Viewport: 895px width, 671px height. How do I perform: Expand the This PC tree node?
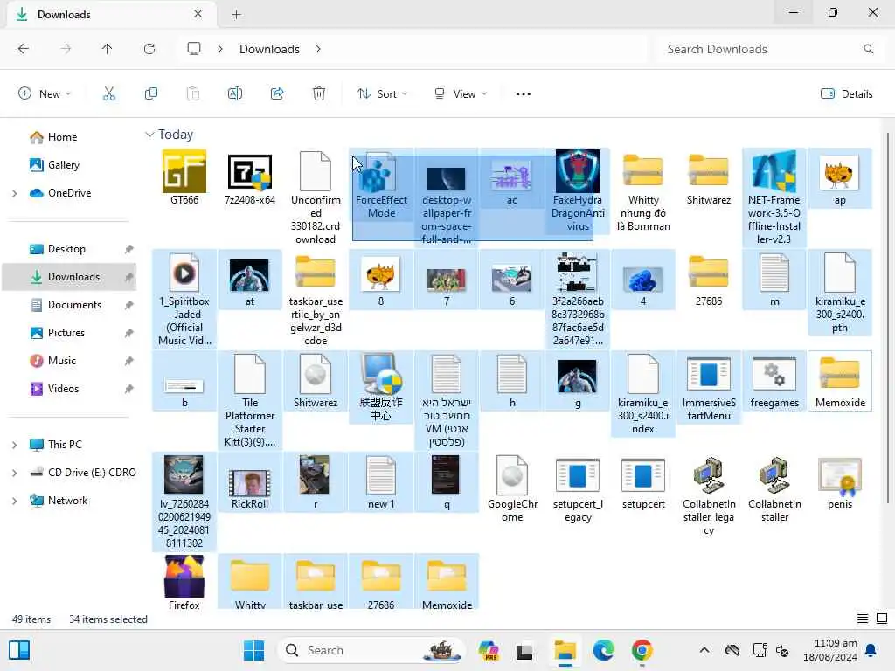[14, 445]
